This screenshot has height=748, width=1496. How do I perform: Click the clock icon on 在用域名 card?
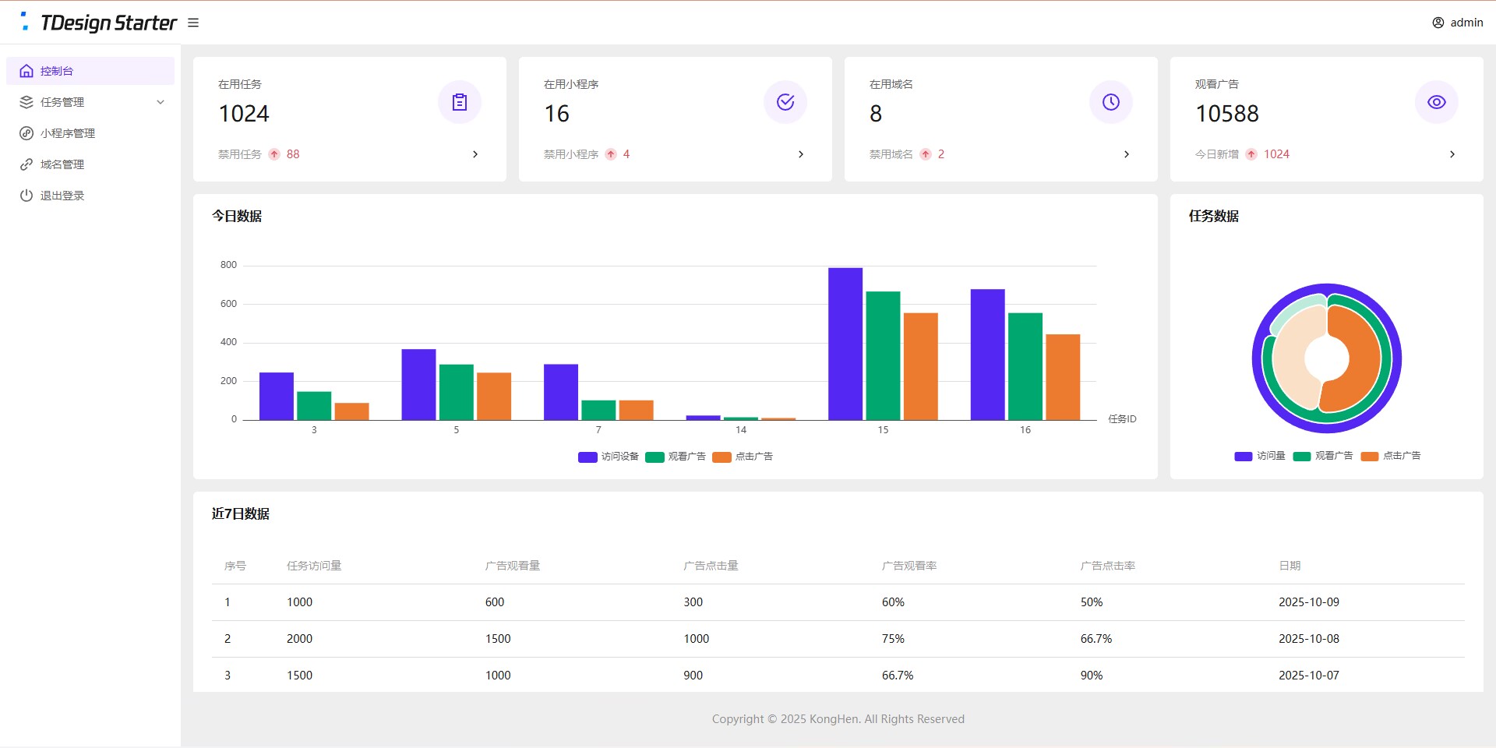pos(1110,101)
